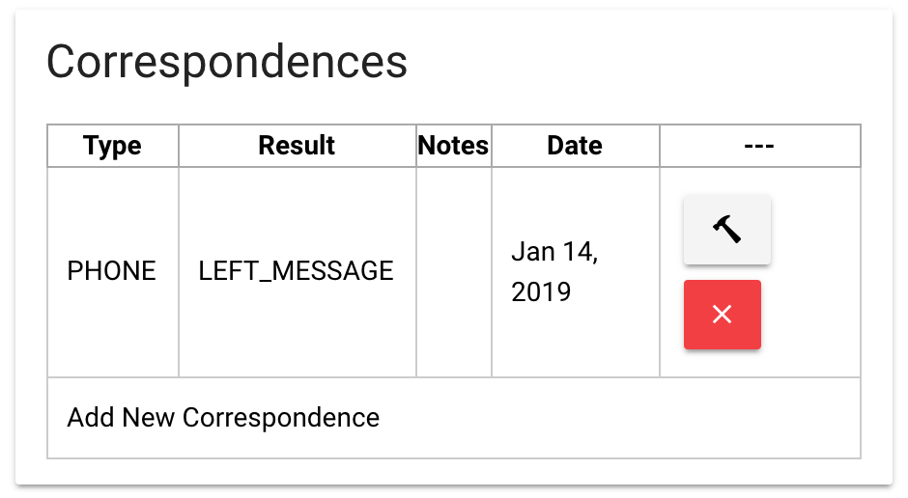
Task: Click blank area right of the red delete button
Action: point(811,315)
